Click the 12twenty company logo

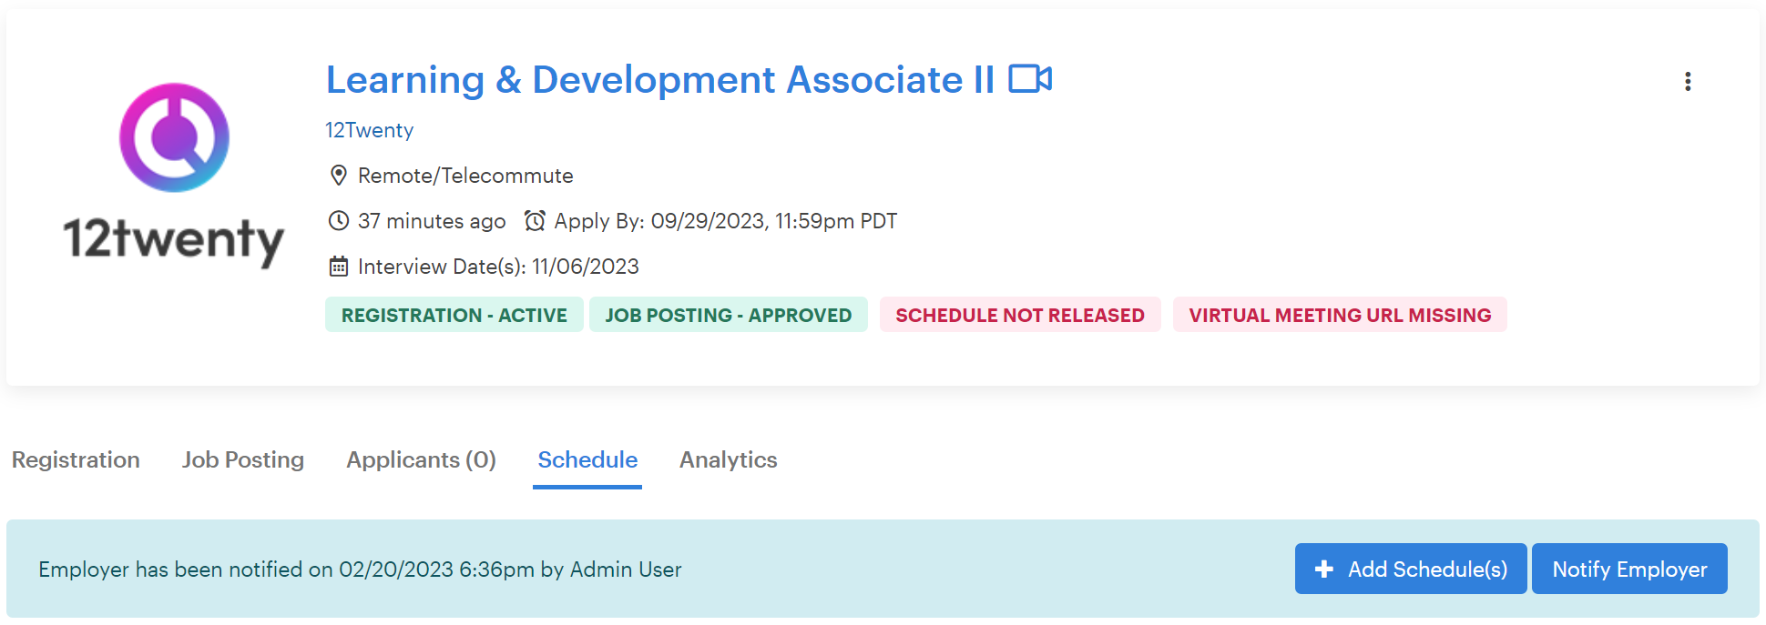pyautogui.click(x=174, y=175)
